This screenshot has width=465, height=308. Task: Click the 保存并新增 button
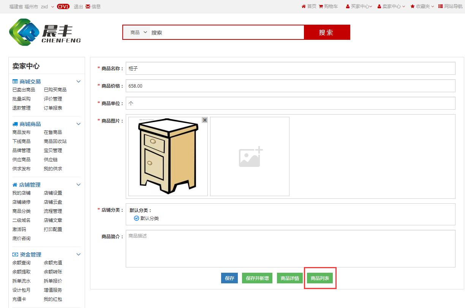pos(257,278)
